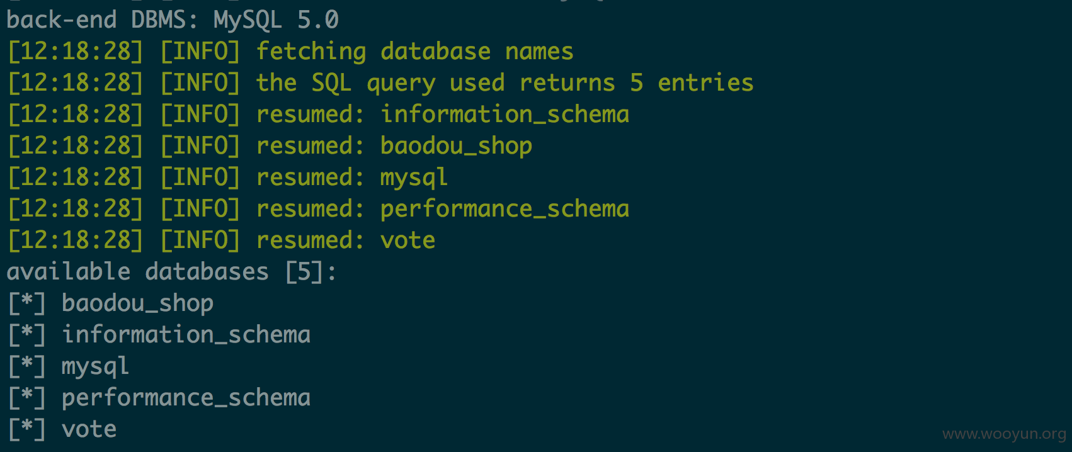Click 'resumed: mysql' log entry
1072x452 pixels.
(352, 178)
